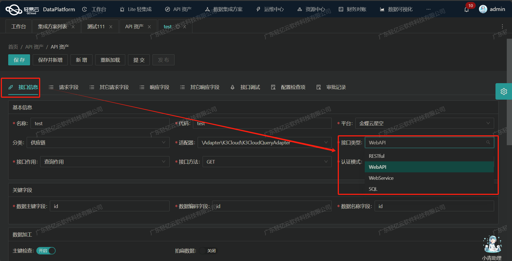Click the 数据名称字段 input field

pyautogui.click(x=434, y=206)
